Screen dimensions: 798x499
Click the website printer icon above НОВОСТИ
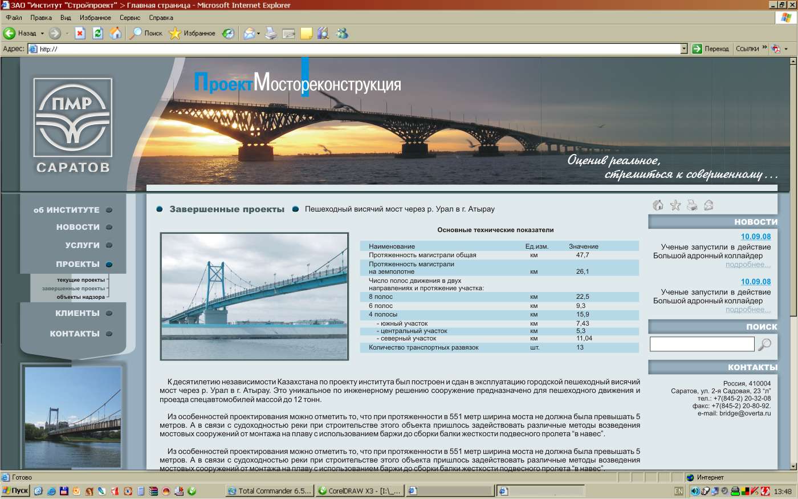click(692, 205)
